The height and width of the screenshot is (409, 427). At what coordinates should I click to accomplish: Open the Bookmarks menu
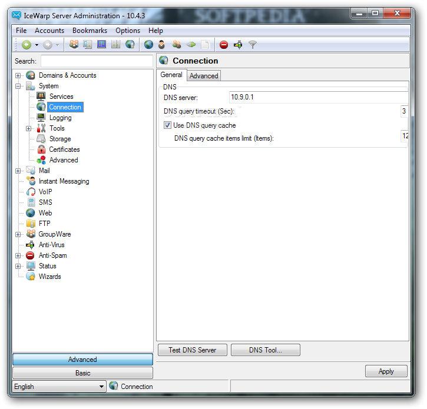pyautogui.click(x=90, y=31)
